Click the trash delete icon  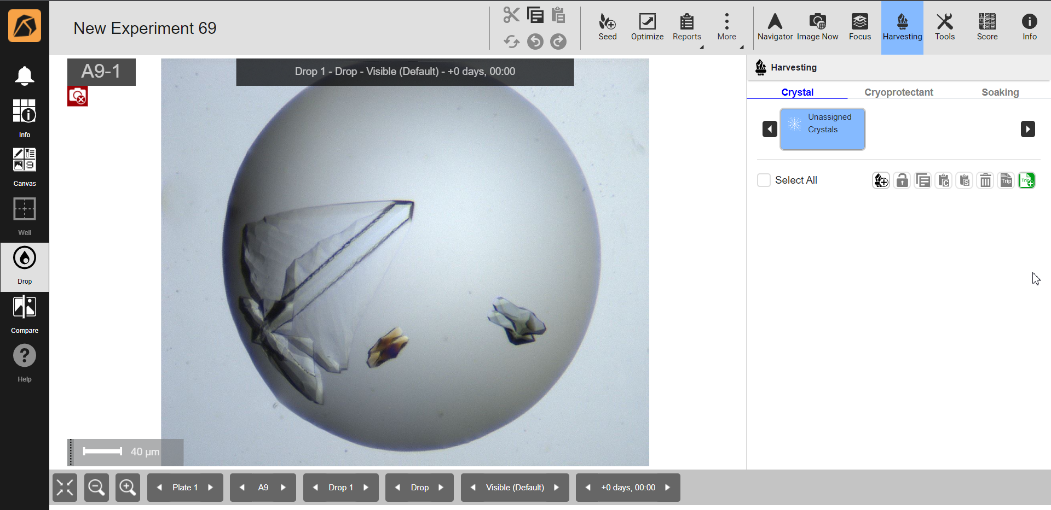(x=985, y=180)
